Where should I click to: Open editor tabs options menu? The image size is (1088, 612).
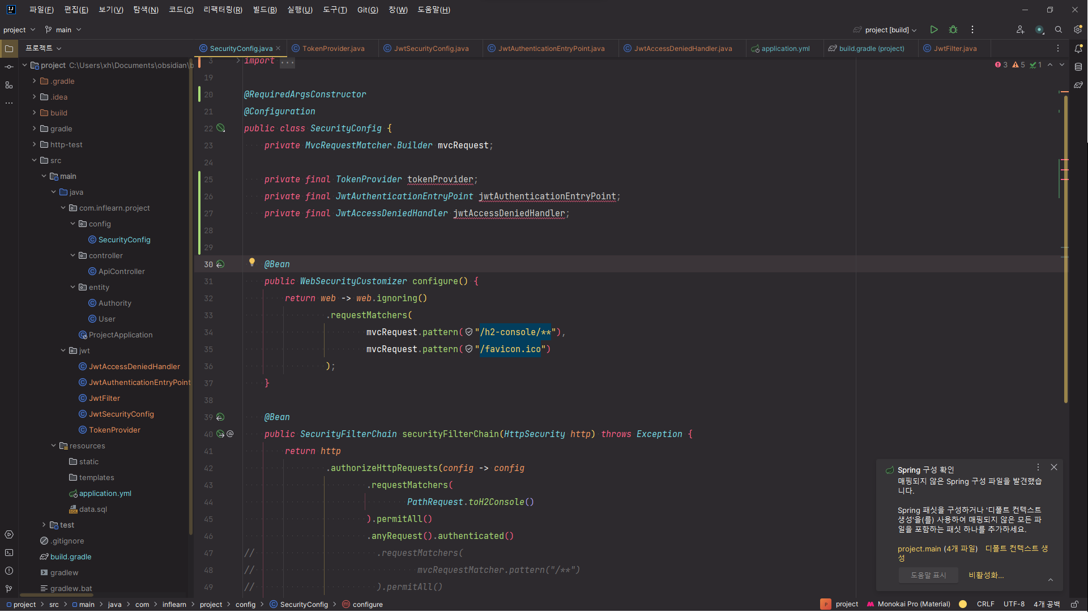tap(1058, 49)
